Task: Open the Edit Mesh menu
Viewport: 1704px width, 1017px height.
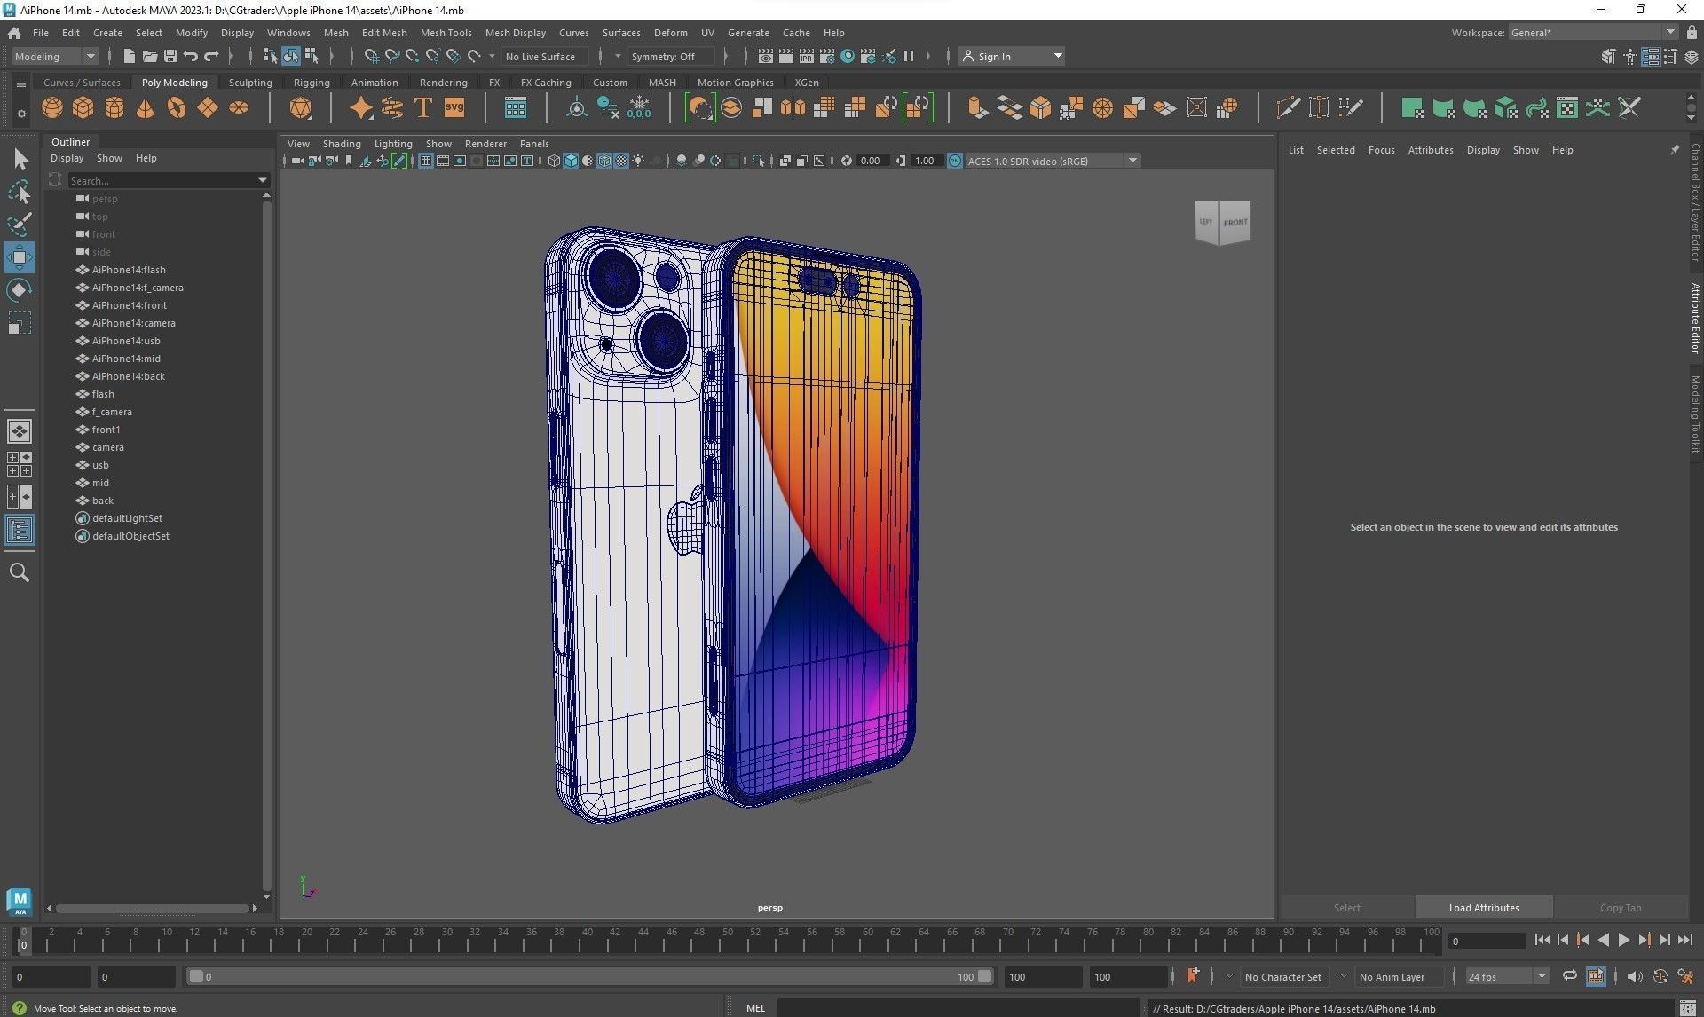Action: pyautogui.click(x=384, y=33)
